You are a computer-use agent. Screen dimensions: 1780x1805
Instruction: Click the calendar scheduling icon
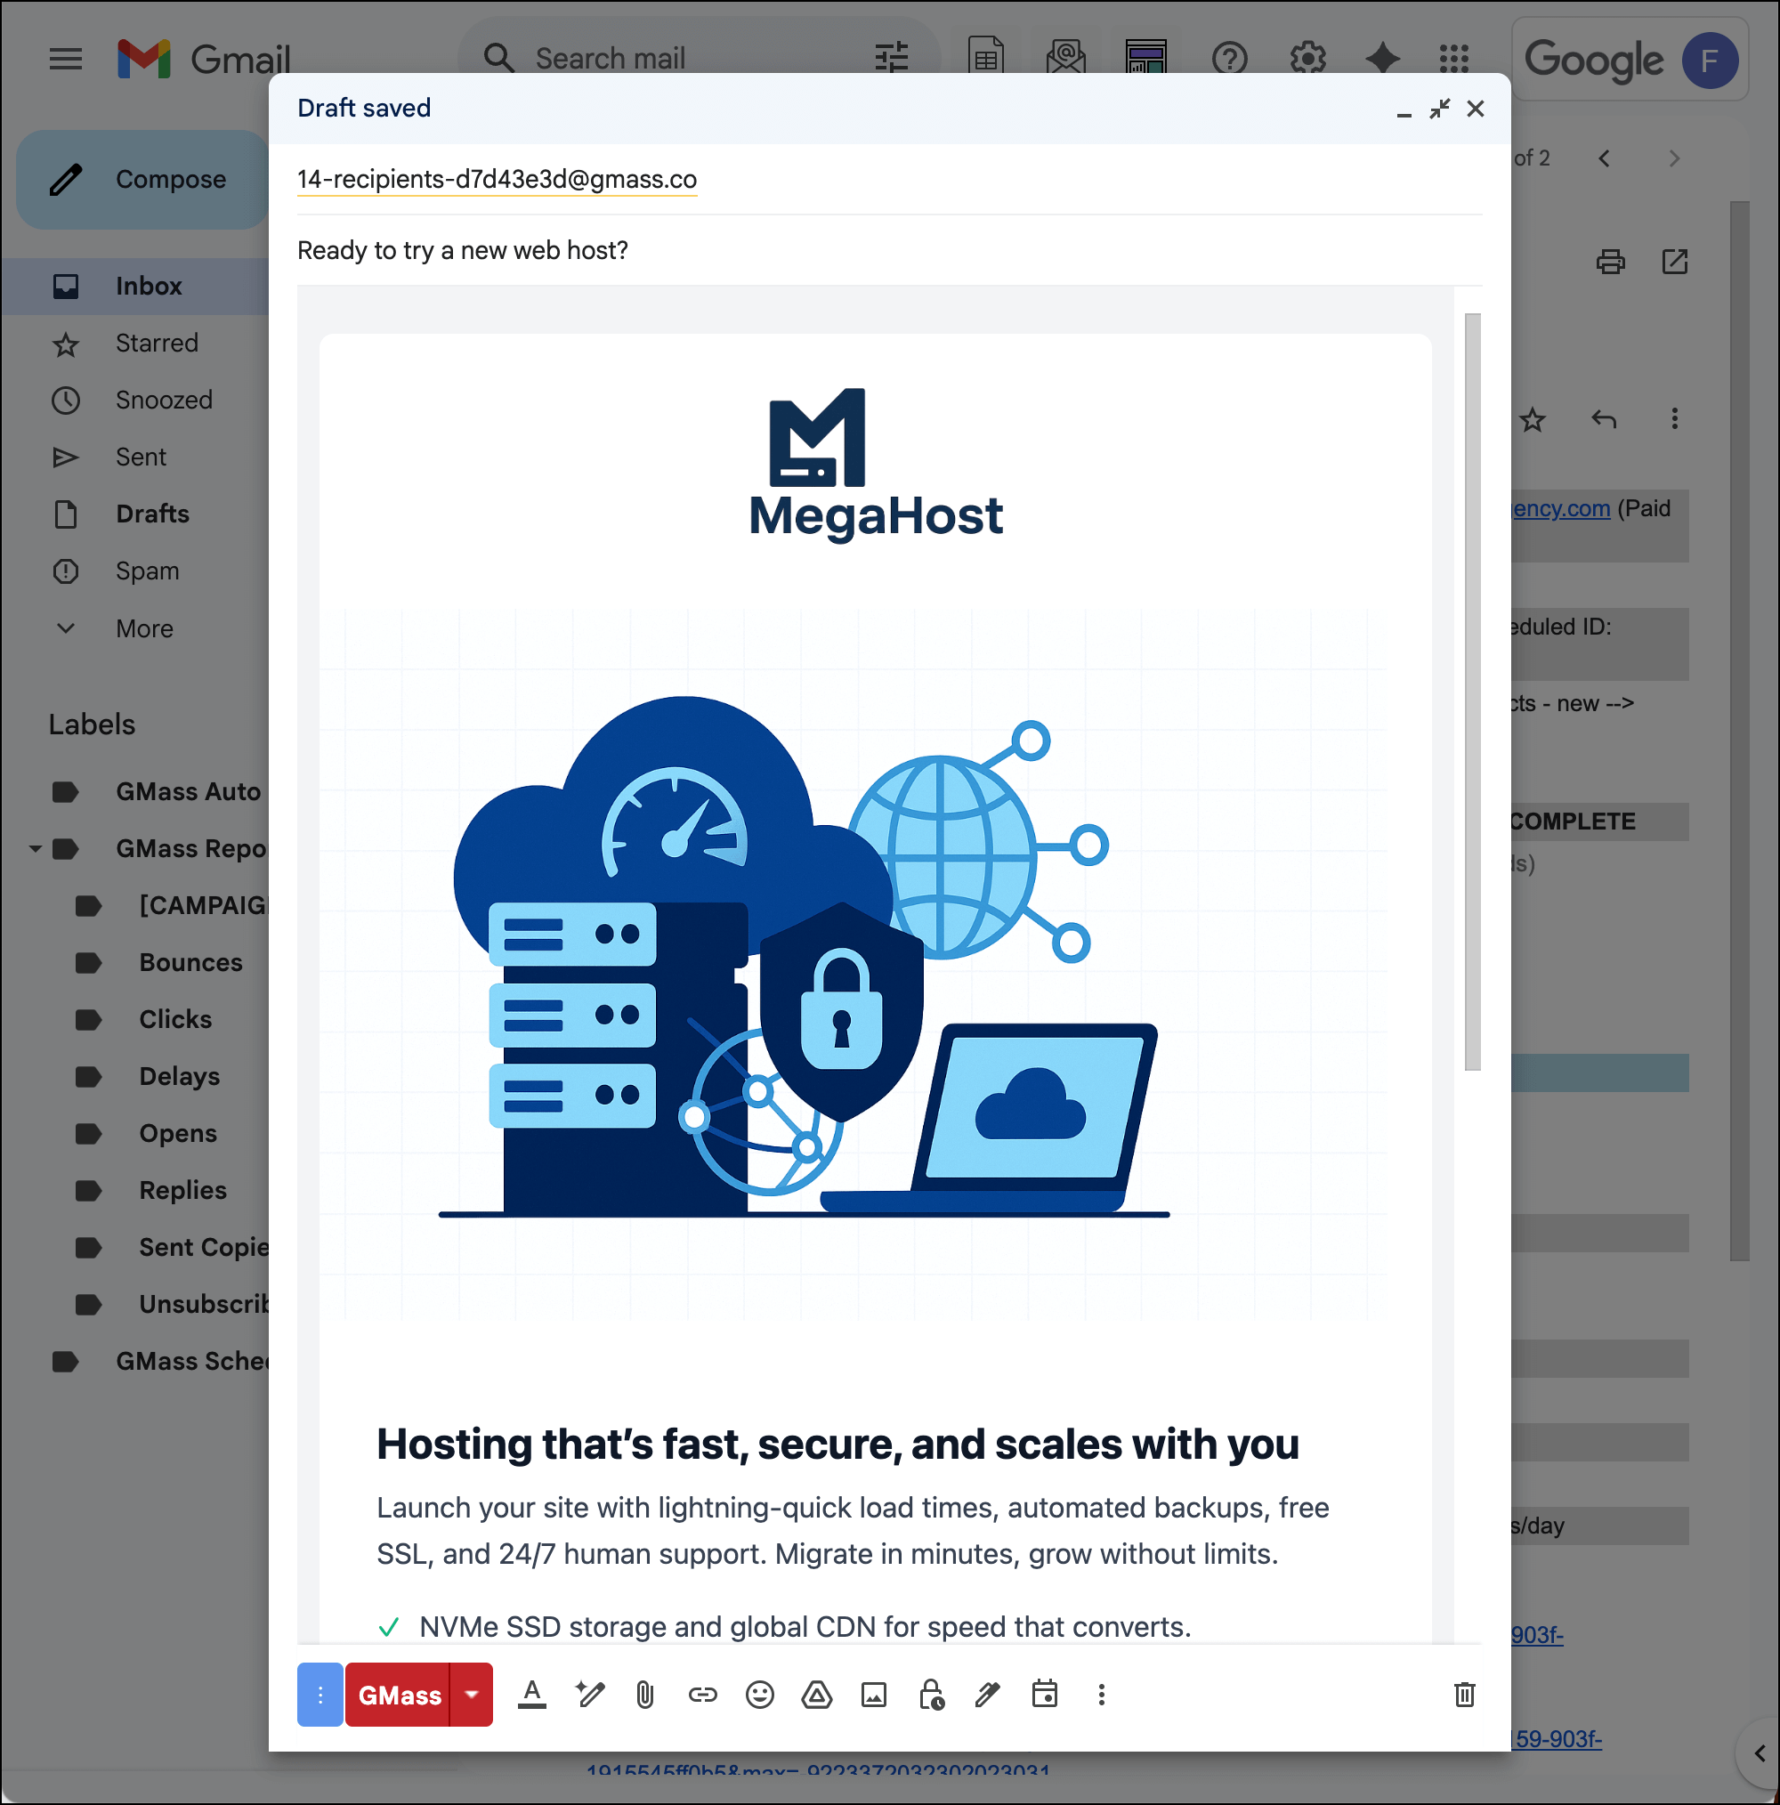coord(1045,1695)
